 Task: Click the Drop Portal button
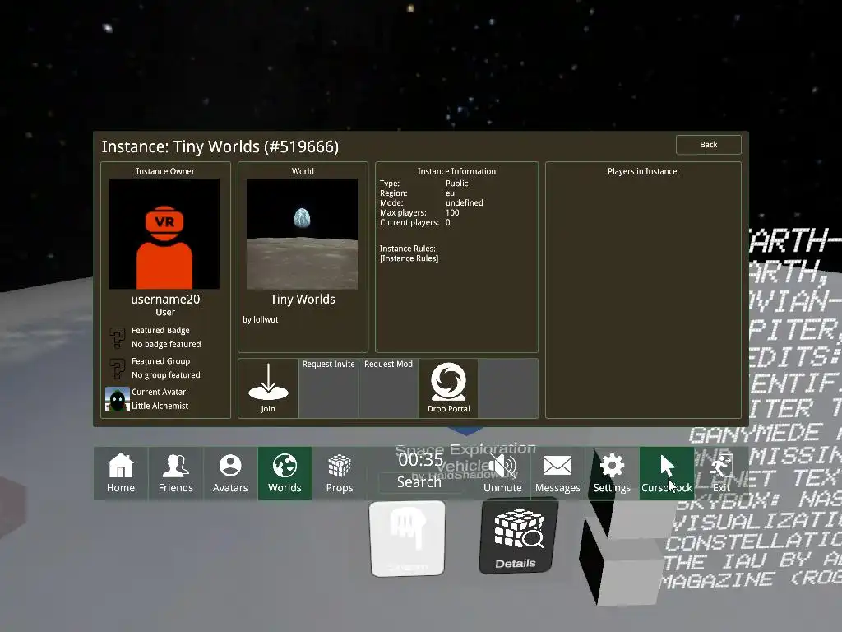[x=448, y=388]
